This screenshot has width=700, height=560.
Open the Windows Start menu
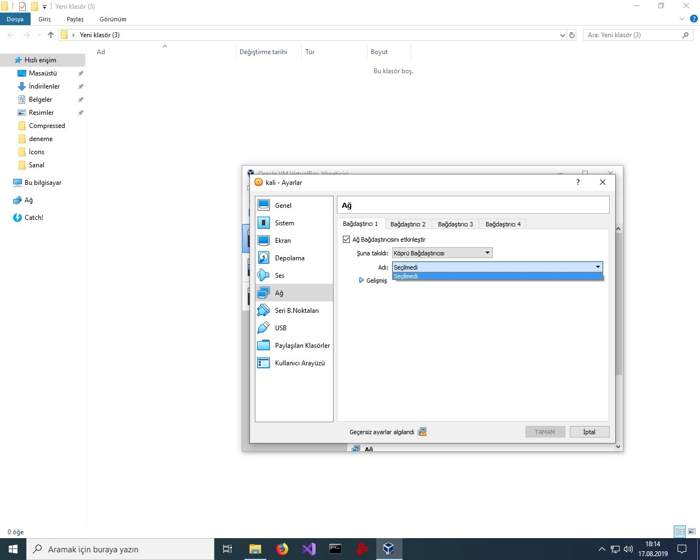(13, 549)
